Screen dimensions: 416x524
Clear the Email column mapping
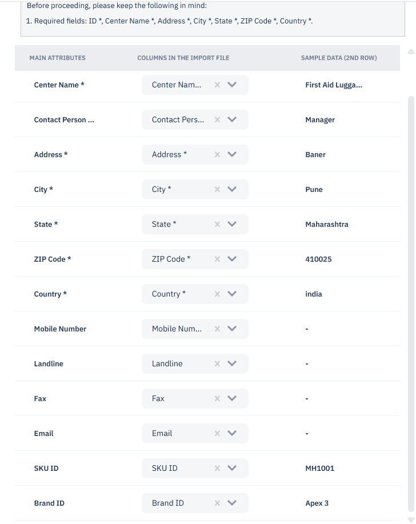(217, 434)
